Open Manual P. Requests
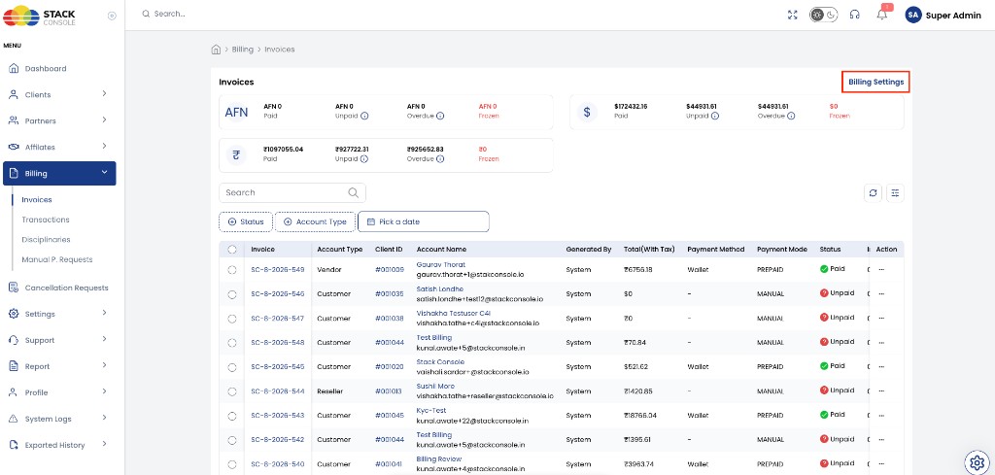995x475 pixels. click(x=57, y=259)
